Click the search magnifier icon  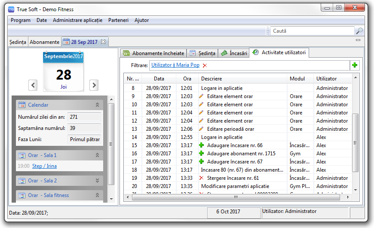359,31
